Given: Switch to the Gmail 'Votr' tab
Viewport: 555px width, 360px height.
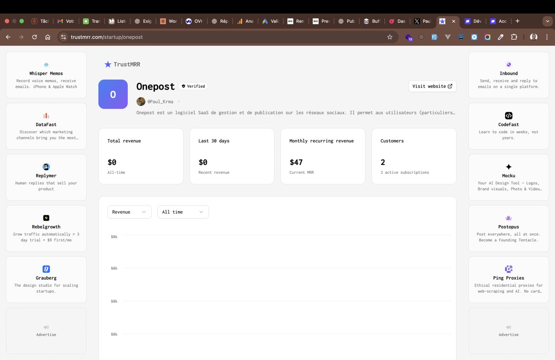Looking at the screenshot, I should (66, 21).
